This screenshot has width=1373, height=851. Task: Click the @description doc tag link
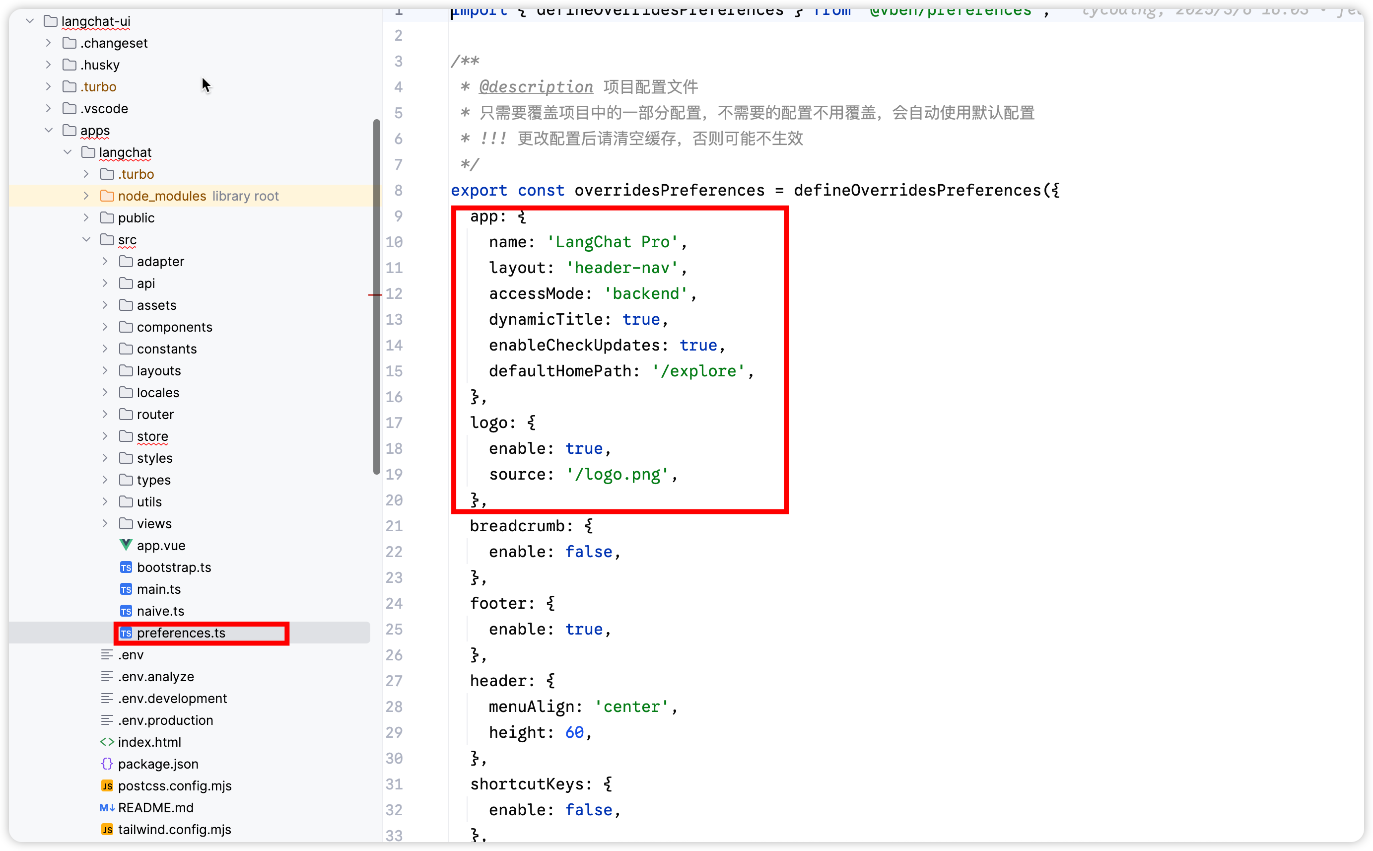coord(535,87)
